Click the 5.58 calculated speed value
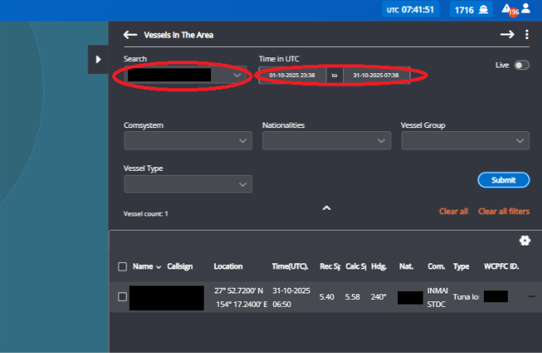This screenshot has height=353, width=542. (353, 297)
